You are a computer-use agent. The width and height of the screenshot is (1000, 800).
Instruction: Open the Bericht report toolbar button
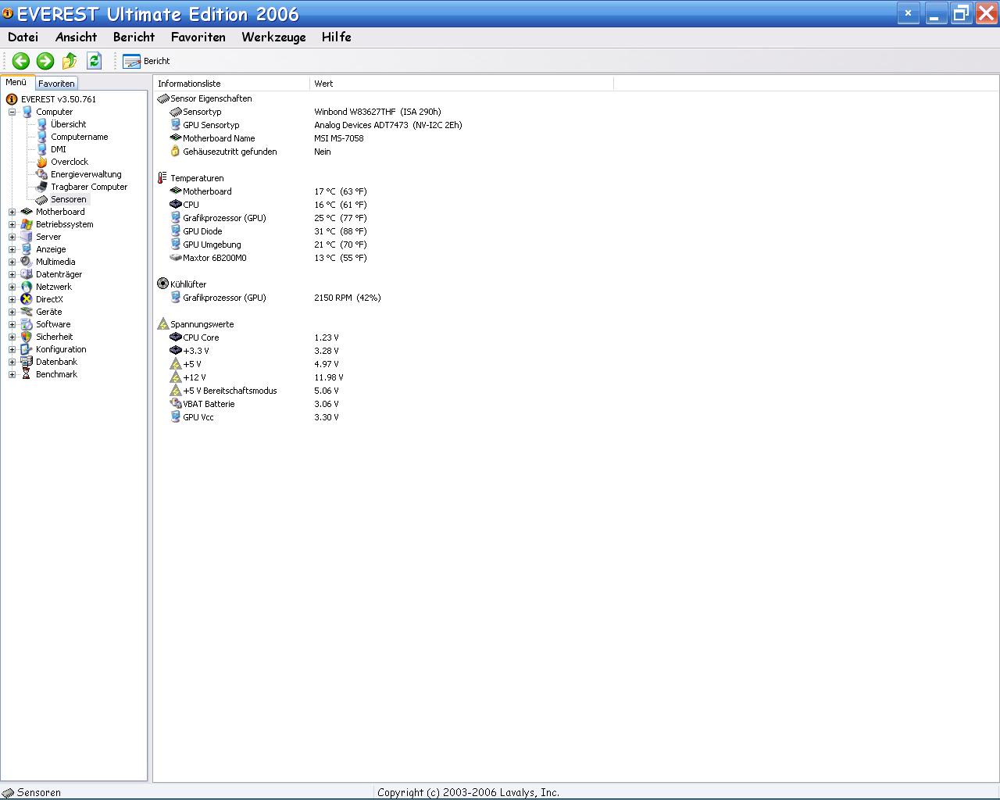click(146, 61)
